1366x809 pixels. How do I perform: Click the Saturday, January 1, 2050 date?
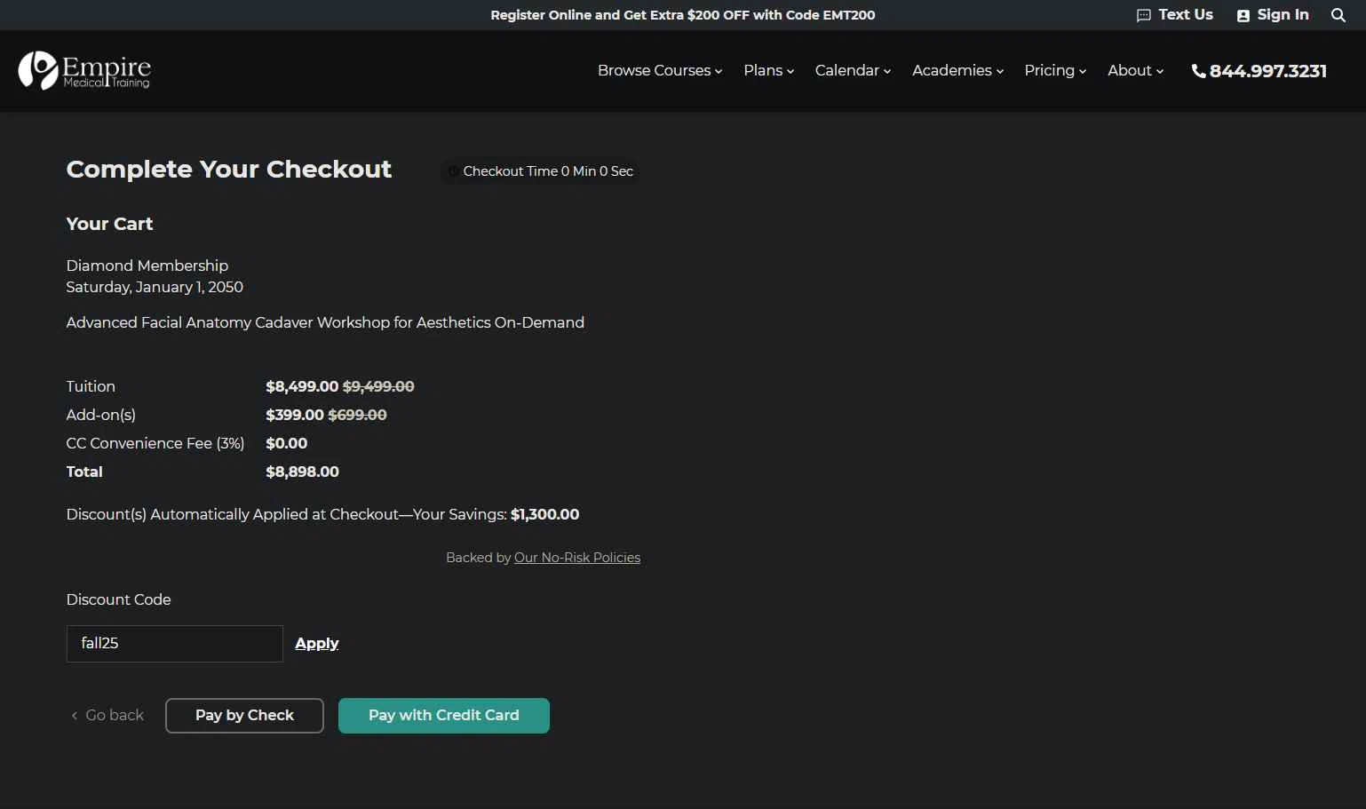[155, 287]
